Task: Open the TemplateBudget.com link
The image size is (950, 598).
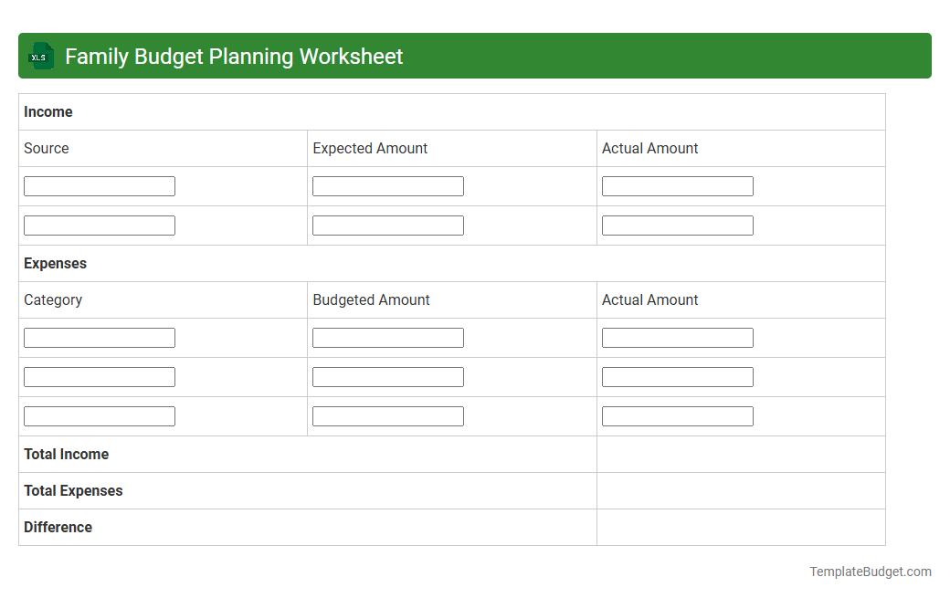Action: tap(869, 572)
